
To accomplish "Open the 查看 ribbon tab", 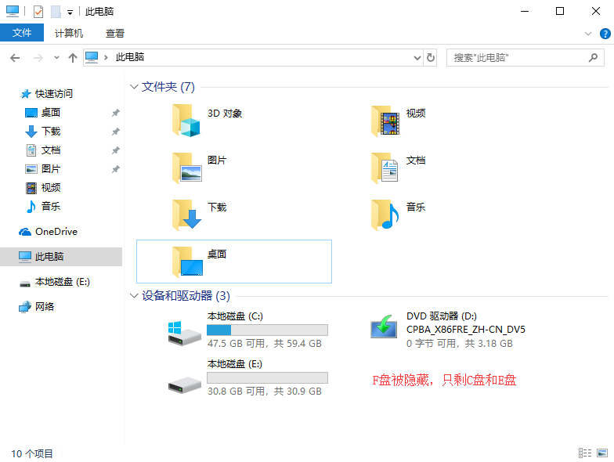I will [114, 33].
